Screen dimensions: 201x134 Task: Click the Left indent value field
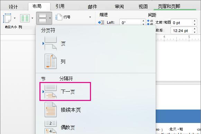(130, 22)
